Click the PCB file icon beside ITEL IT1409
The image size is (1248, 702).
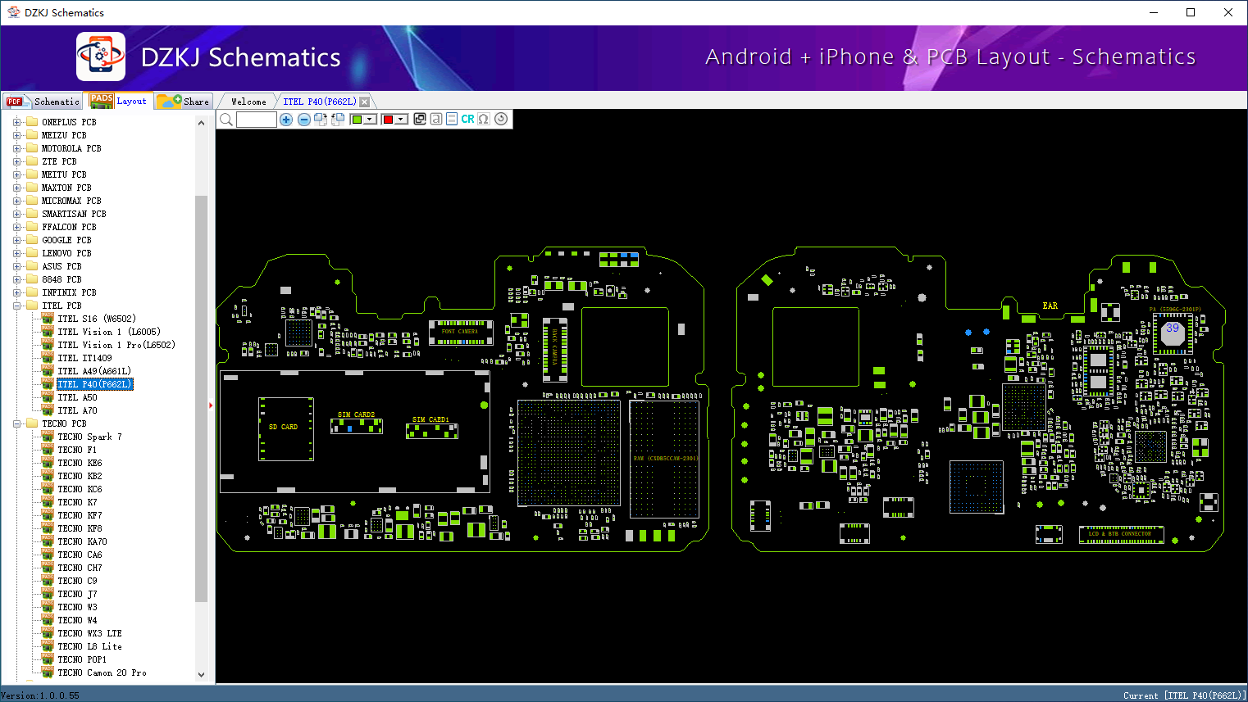tap(48, 358)
